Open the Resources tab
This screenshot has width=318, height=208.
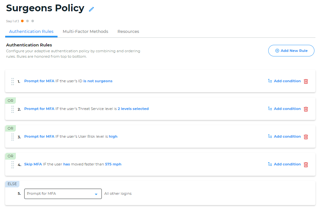(x=128, y=32)
